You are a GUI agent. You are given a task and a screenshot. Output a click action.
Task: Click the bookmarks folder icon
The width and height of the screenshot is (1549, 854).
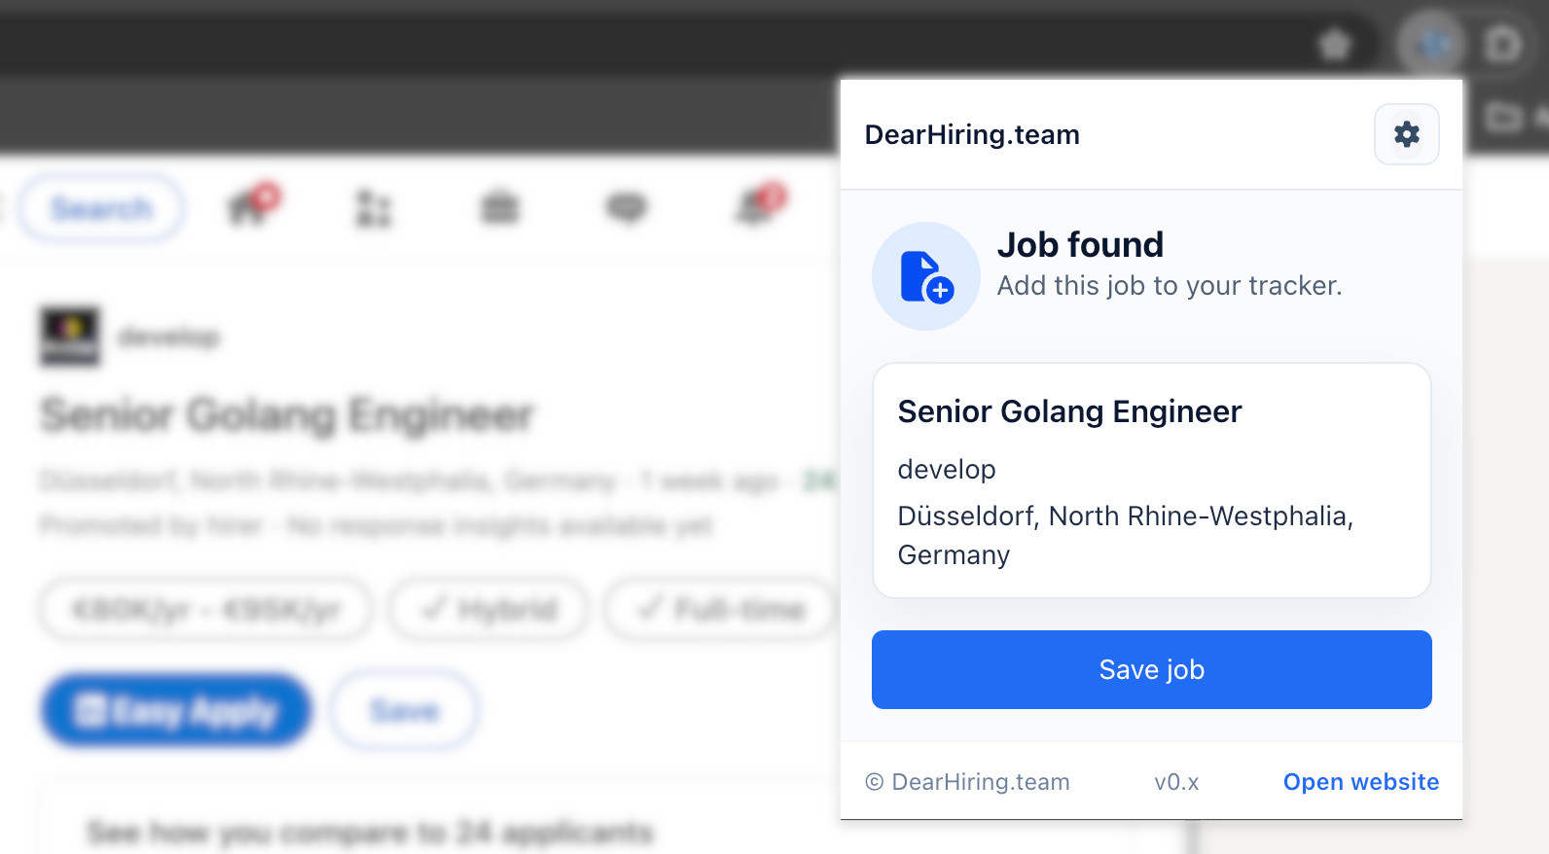(1503, 118)
